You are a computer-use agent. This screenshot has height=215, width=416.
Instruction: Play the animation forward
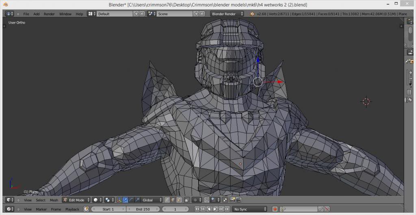click(x=215, y=209)
